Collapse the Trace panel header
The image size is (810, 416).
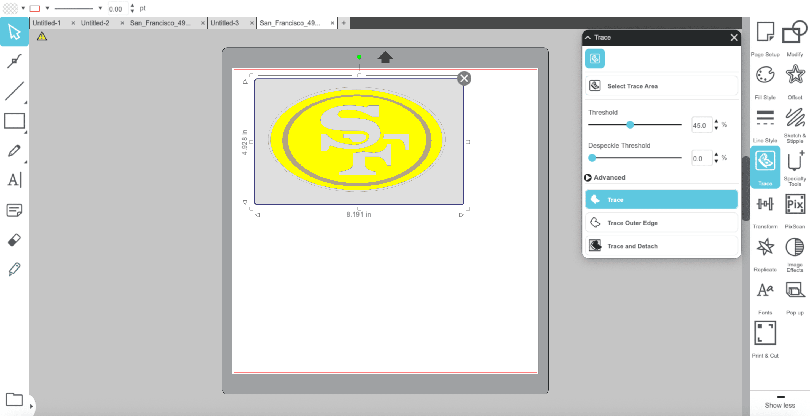coord(588,37)
